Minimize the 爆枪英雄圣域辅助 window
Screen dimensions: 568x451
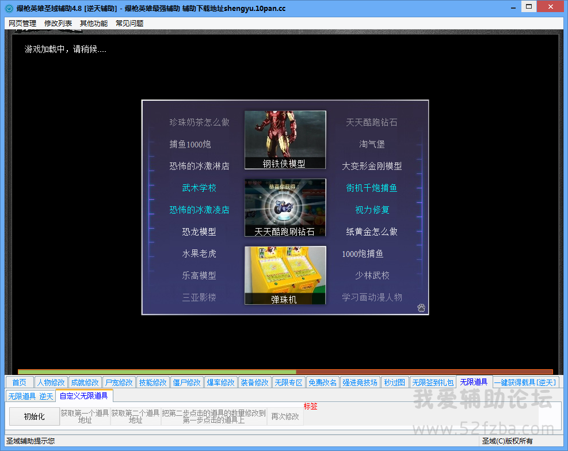[513, 7]
